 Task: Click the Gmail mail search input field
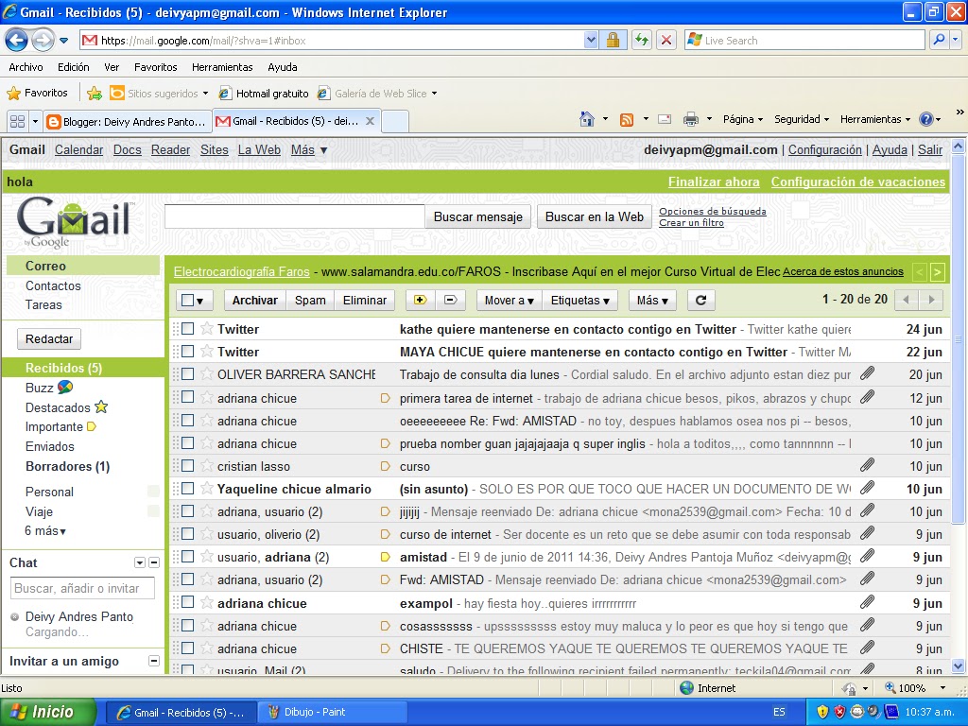point(295,216)
